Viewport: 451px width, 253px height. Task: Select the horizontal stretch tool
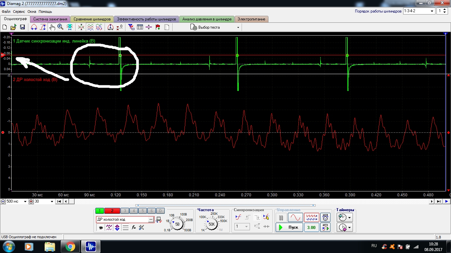tap(34, 27)
